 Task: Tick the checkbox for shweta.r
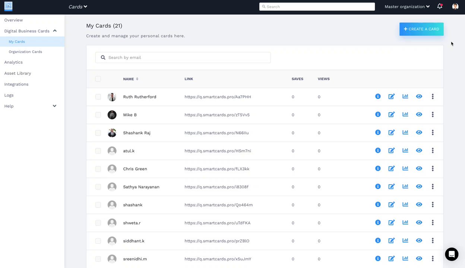[98, 223]
